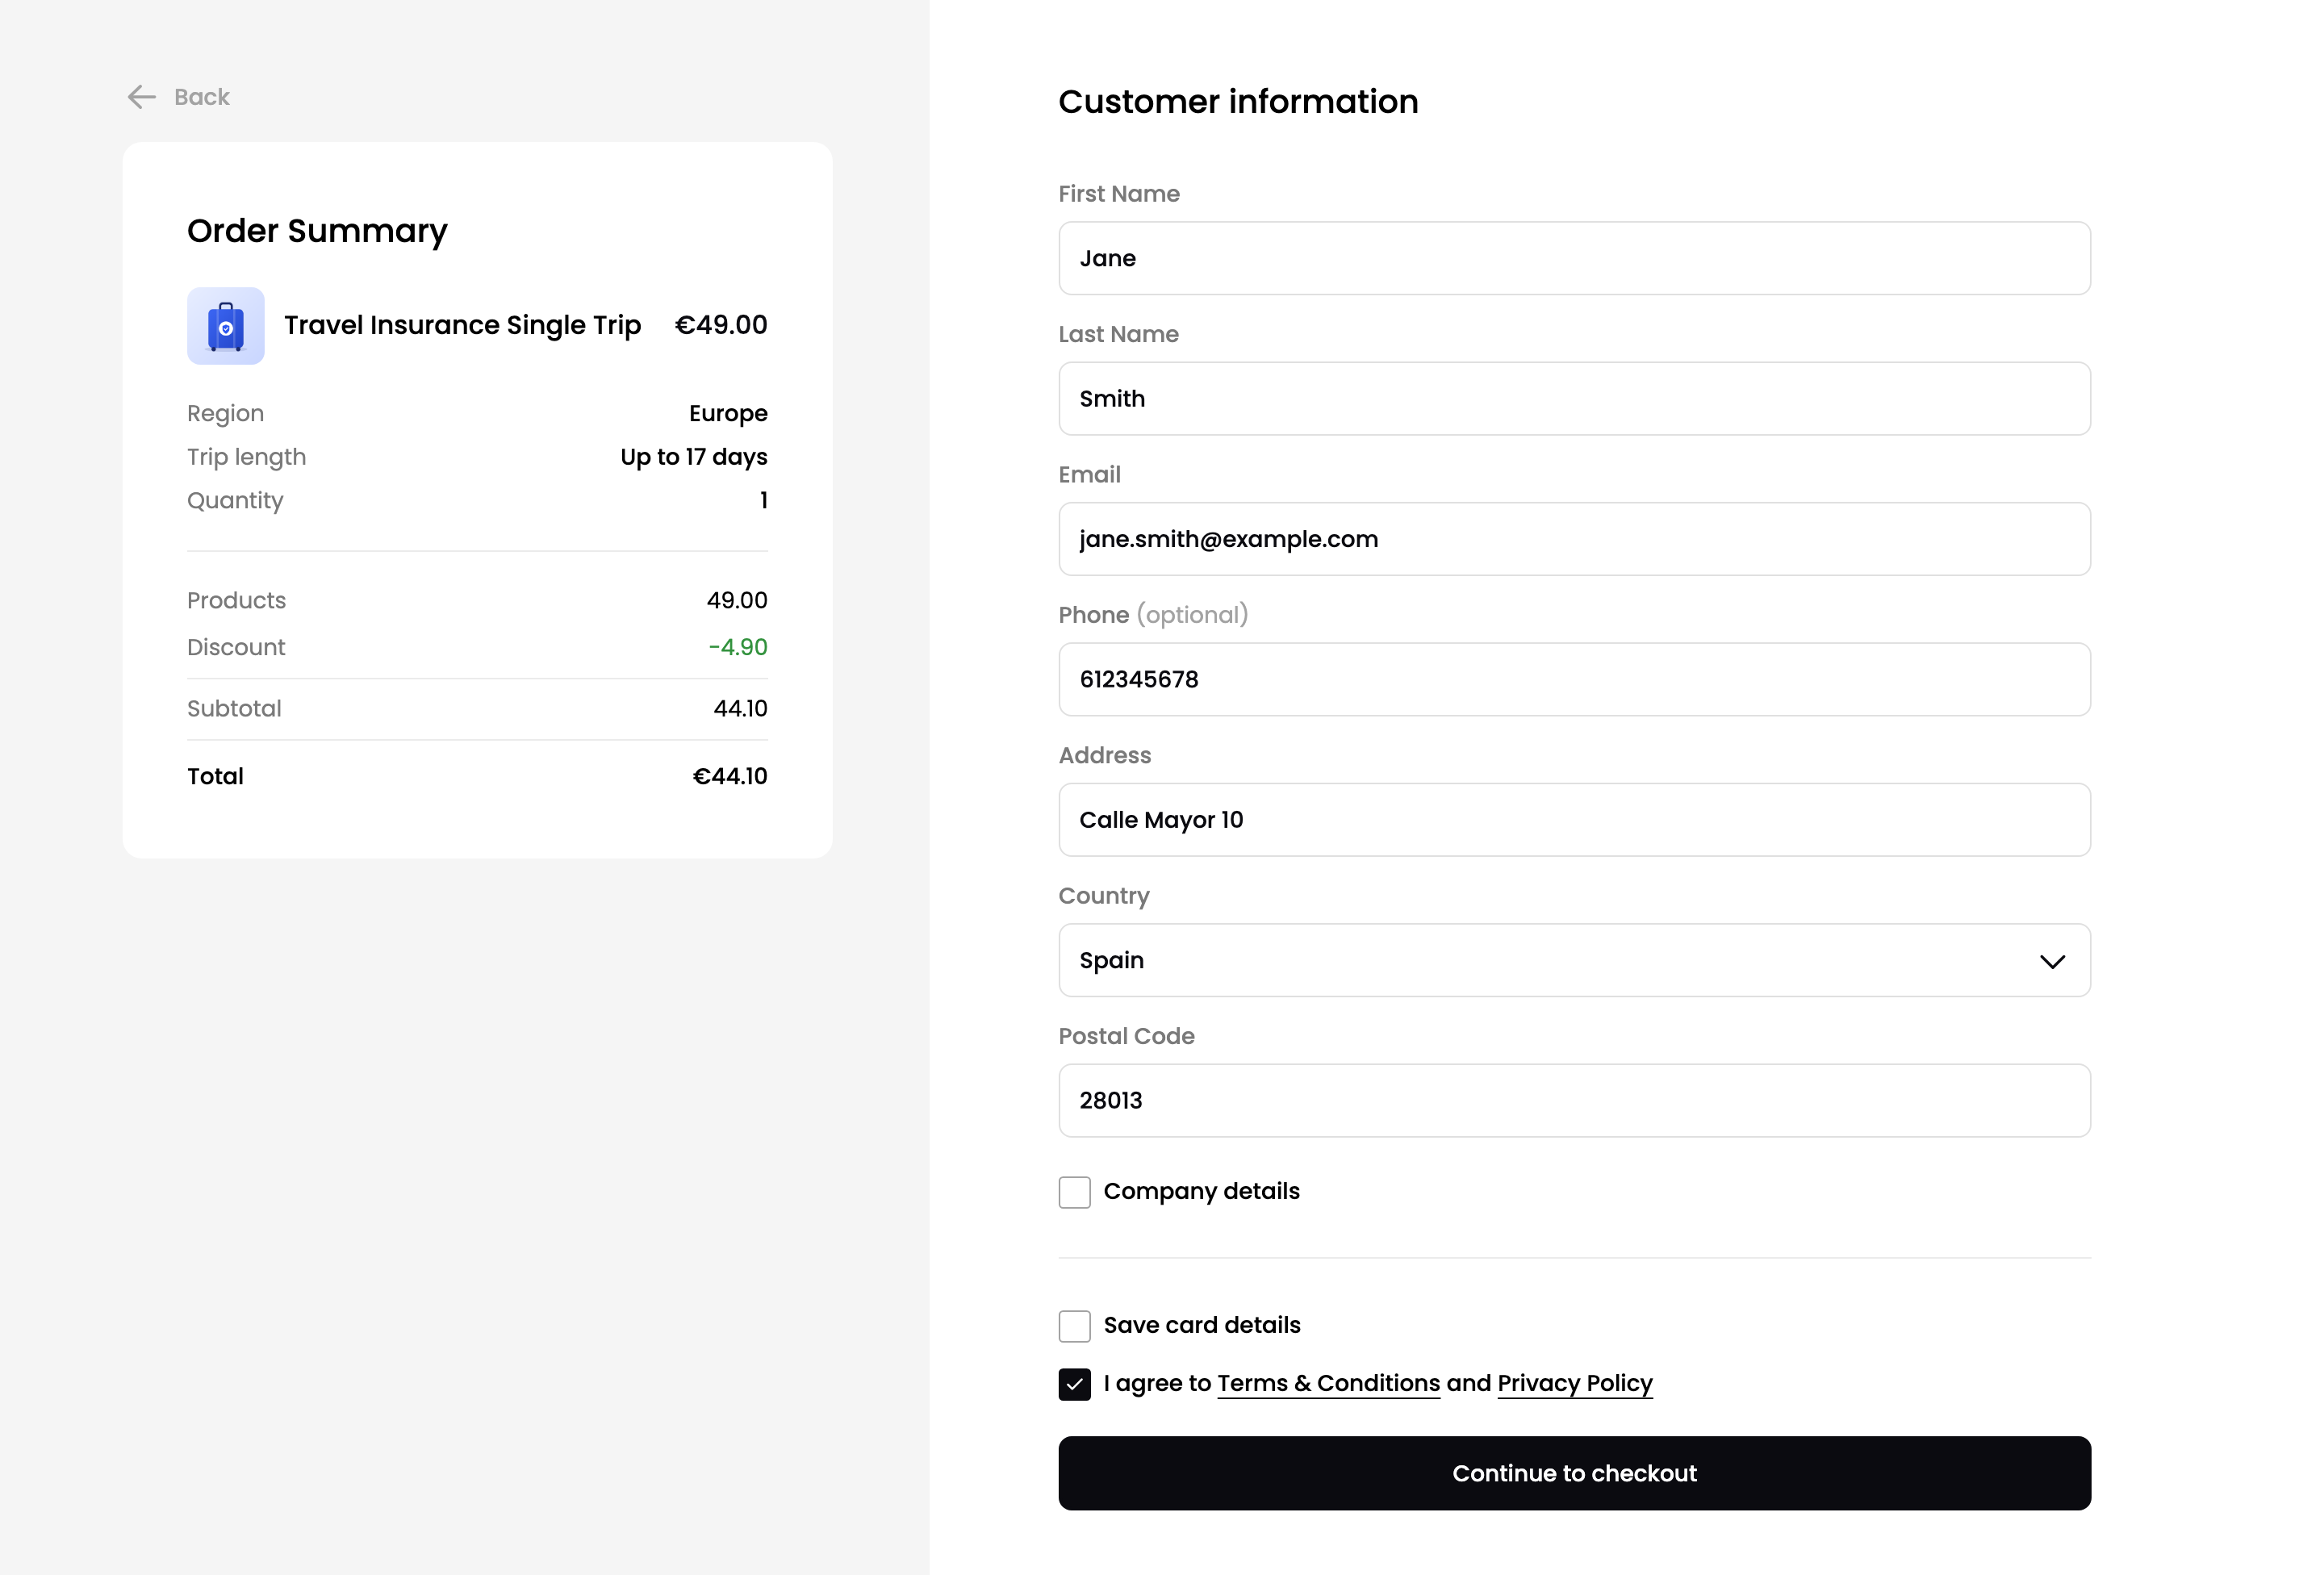Click the Phone field with 612345678

(x=1574, y=679)
